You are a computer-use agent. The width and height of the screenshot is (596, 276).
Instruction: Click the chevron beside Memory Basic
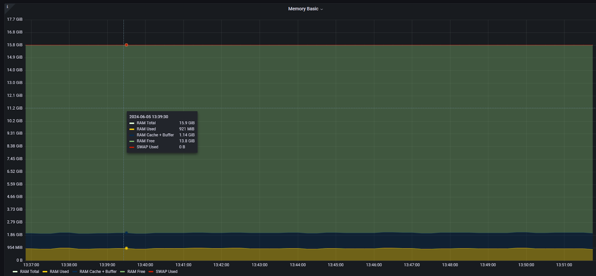coord(322,9)
